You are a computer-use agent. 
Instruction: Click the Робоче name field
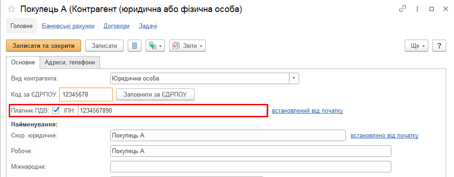(x=251, y=151)
